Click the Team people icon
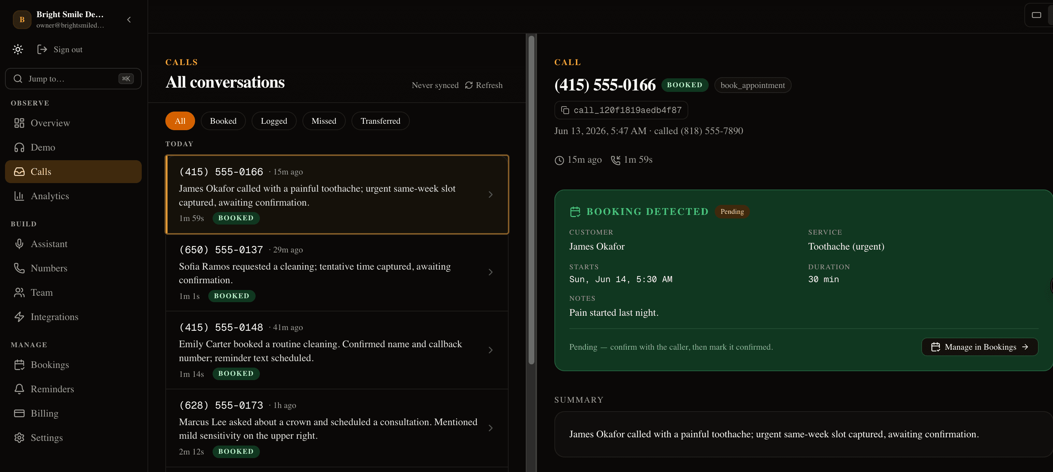The image size is (1053, 472). pyautogui.click(x=19, y=292)
